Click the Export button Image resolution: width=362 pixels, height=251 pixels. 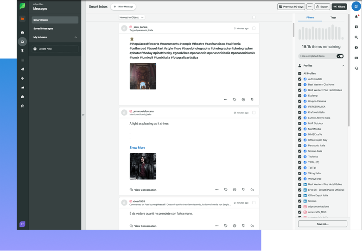tap(323, 7)
